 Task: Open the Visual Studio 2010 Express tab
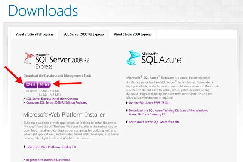34,34
